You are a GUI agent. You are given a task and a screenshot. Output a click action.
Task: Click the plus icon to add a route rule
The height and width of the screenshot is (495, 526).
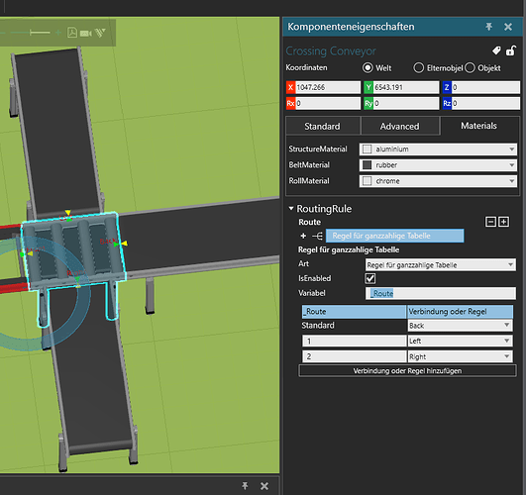pyautogui.click(x=303, y=236)
